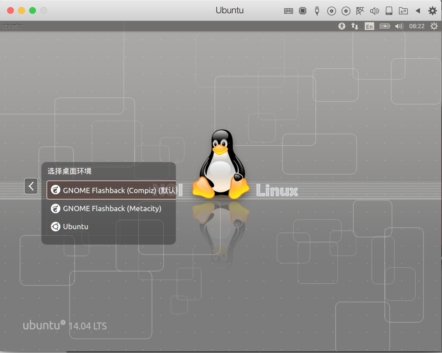Select the keyboard icon in the VM toolbar
Image resolution: width=442 pixels, height=353 pixels.
coord(288,10)
